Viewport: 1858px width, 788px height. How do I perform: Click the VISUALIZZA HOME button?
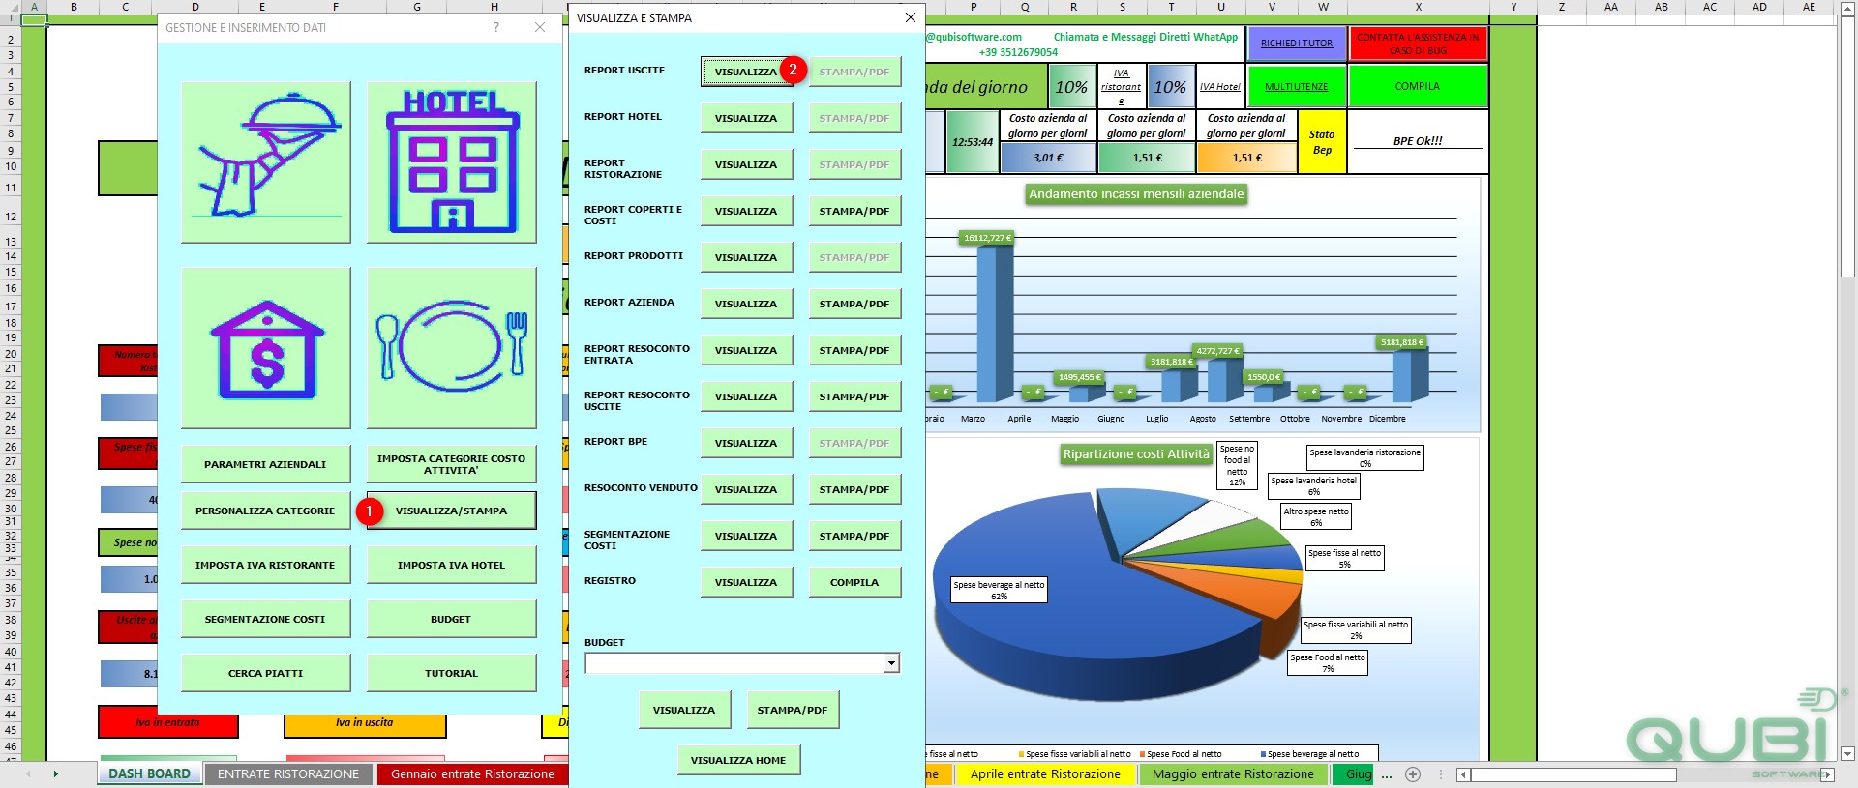pyautogui.click(x=738, y=760)
